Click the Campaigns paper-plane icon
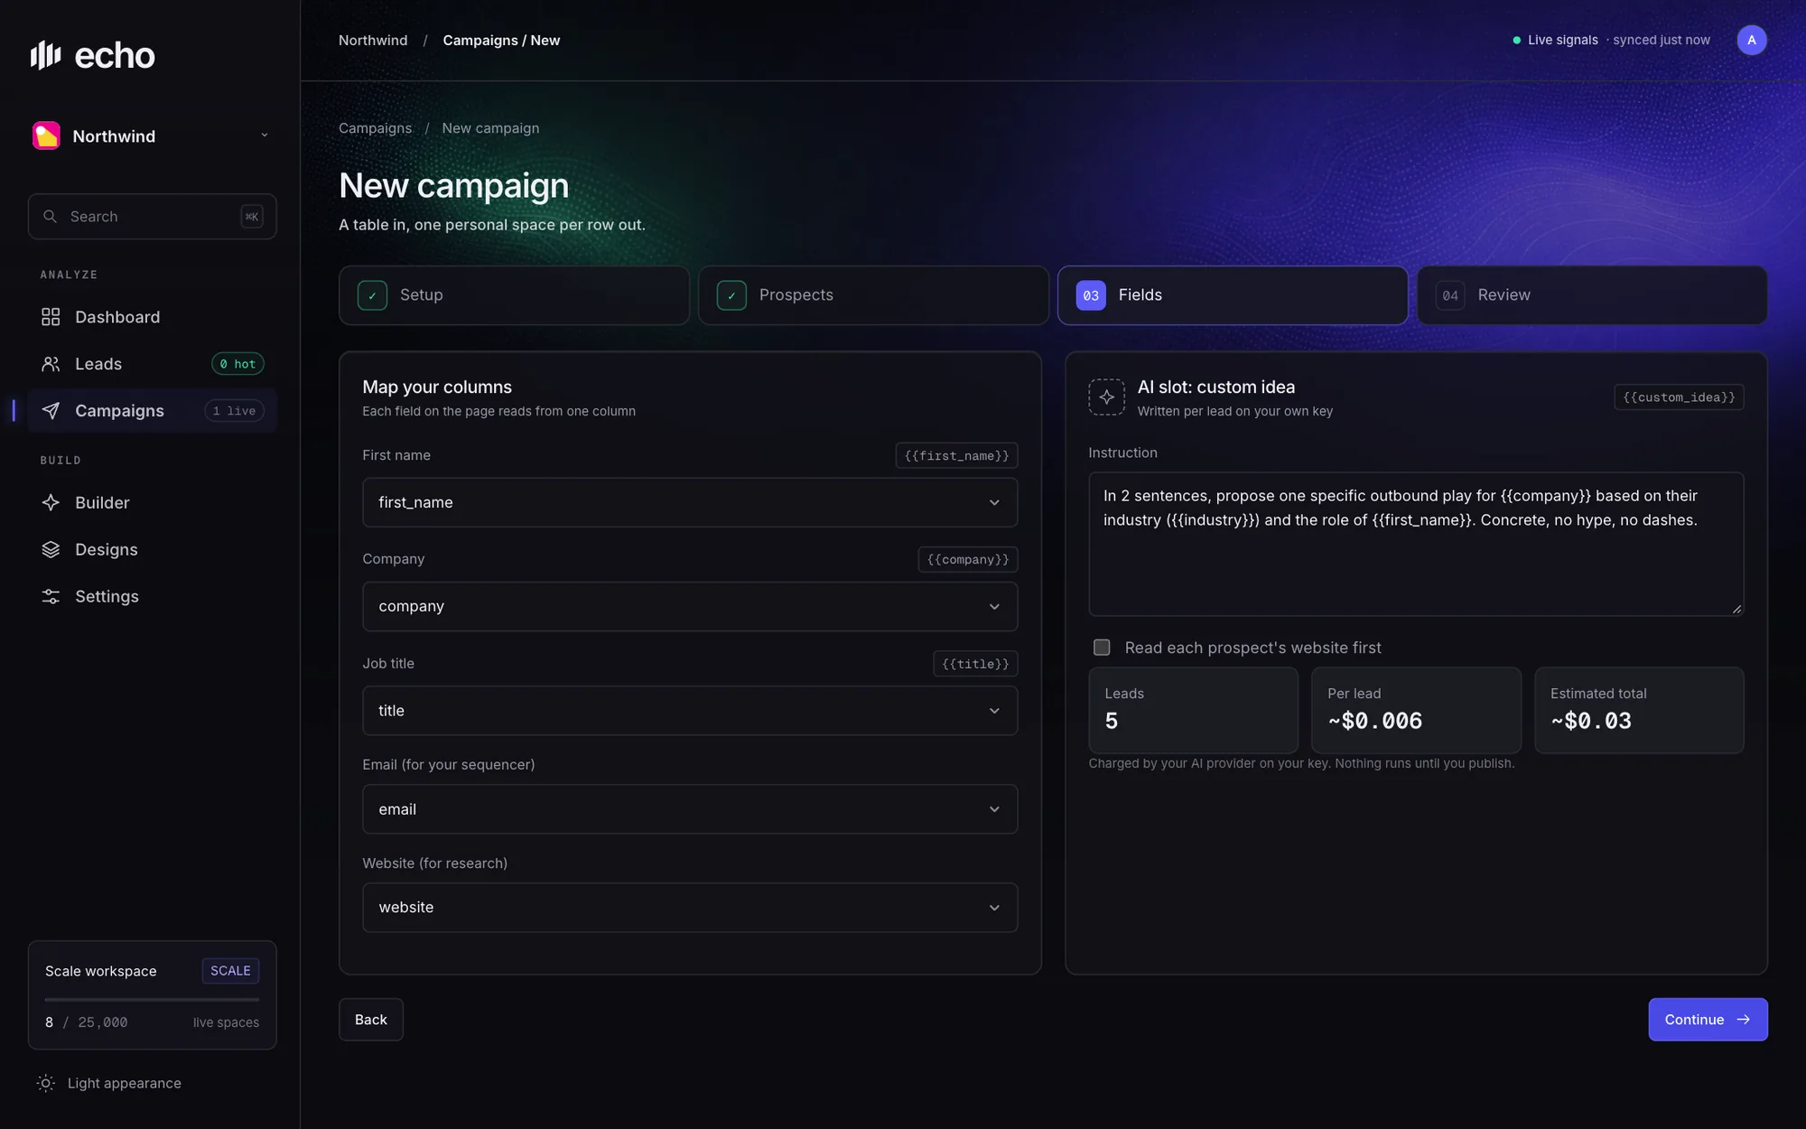 [x=51, y=411]
